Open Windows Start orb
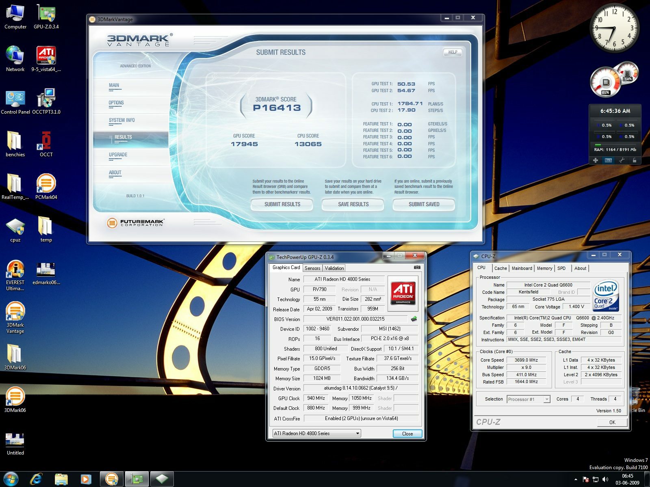This screenshot has width=650, height=487. tap(11, 479)
